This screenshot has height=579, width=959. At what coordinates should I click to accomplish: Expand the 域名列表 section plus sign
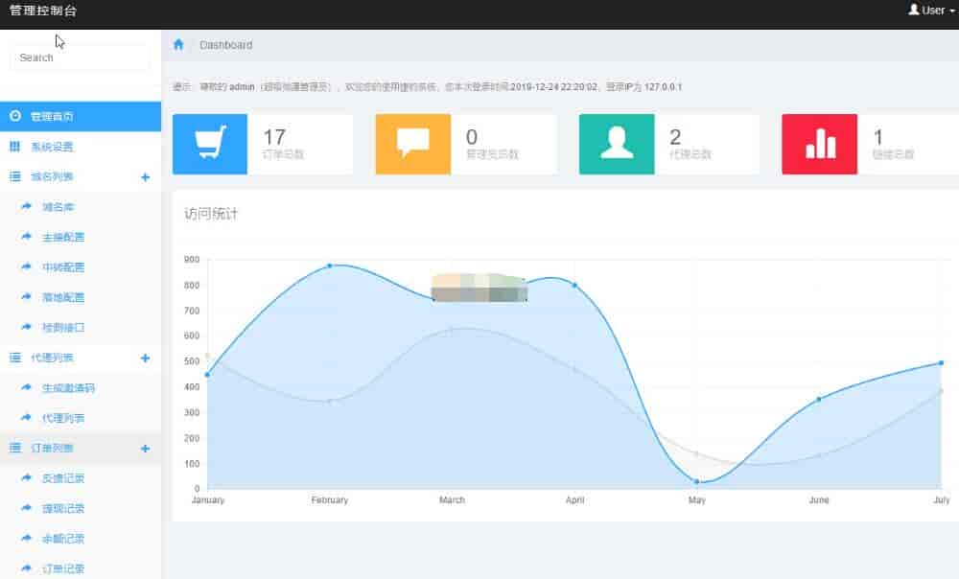coord(145,177)
